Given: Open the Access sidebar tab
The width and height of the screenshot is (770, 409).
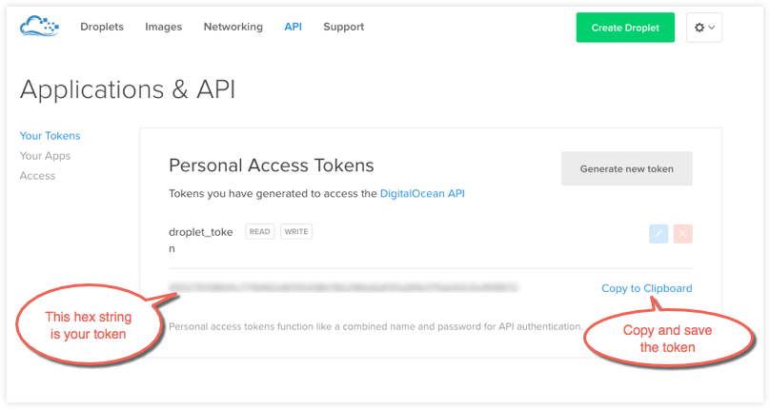Looking at the screenshot, I should click(x=37, y=176).
